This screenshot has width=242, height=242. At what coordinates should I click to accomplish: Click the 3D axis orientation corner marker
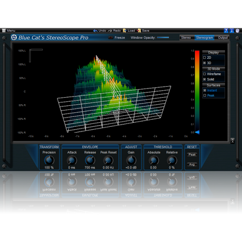(x=35, y=55)
